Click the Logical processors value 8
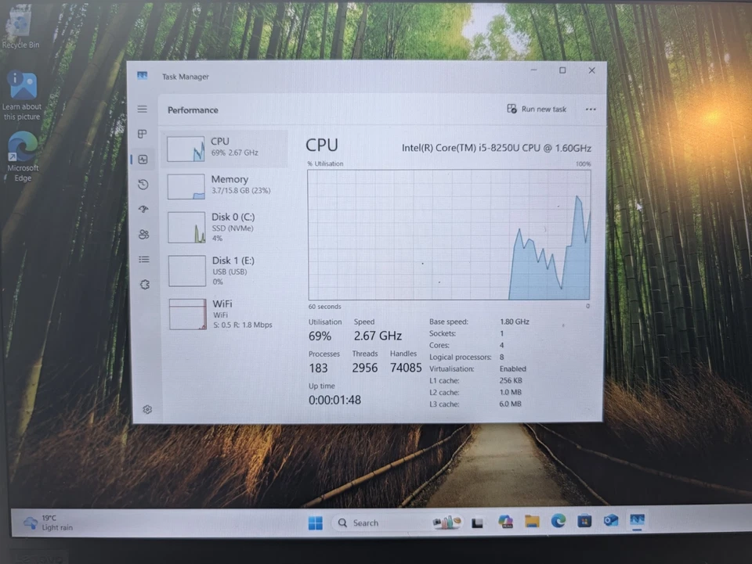 point(501,357)
